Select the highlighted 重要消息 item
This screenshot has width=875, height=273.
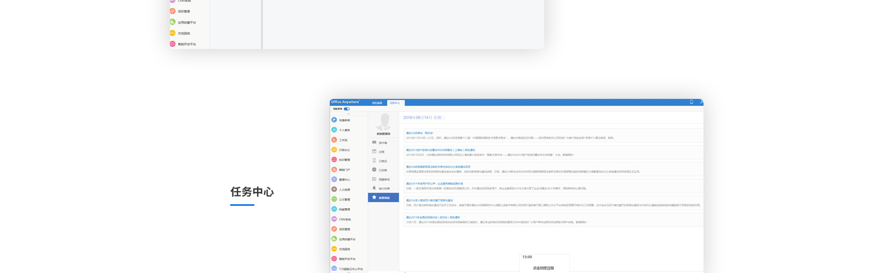(383, 198)
